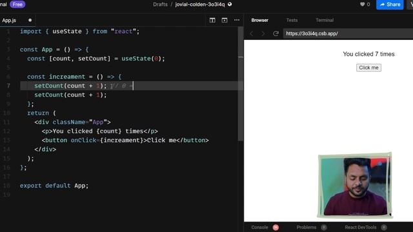The image size is (413, 232).
Task: Place cursor on 'export default App;' line
Action: click(54, 186)
